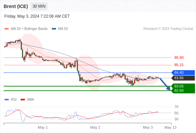Click the Research Trading Central copyright text

point(168,29)
